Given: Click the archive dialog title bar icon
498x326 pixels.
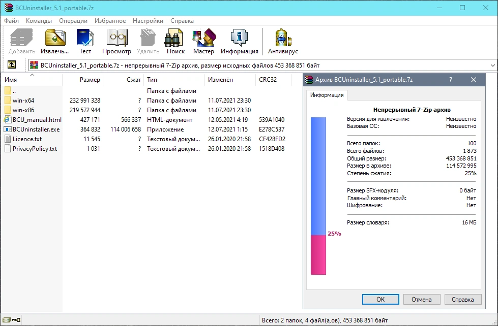Looking at the screenshot, I should pyautogui.click(x=309, y=80).
